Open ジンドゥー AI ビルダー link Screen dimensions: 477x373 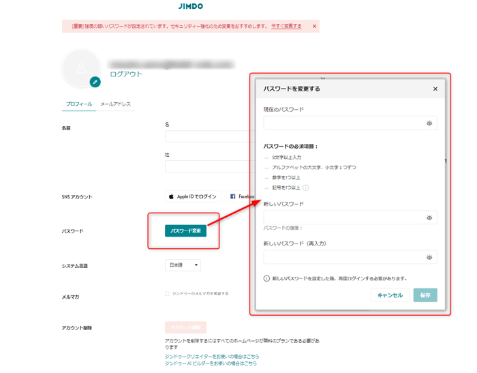(x=211, y=363)
